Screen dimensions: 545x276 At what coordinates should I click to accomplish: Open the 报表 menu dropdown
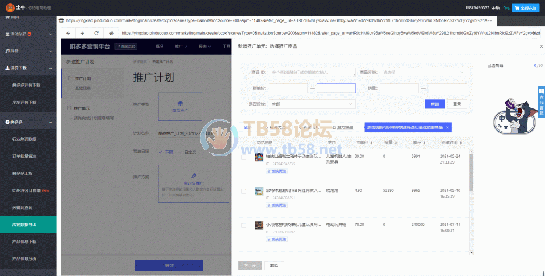(x=205, y=46)
